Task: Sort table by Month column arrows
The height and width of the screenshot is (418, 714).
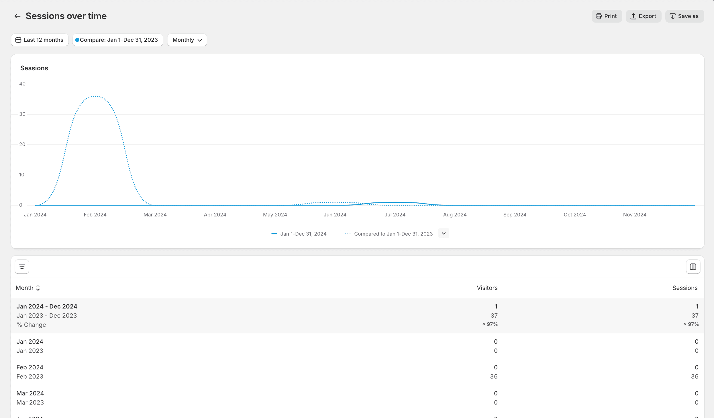Action: coord(38,288)
